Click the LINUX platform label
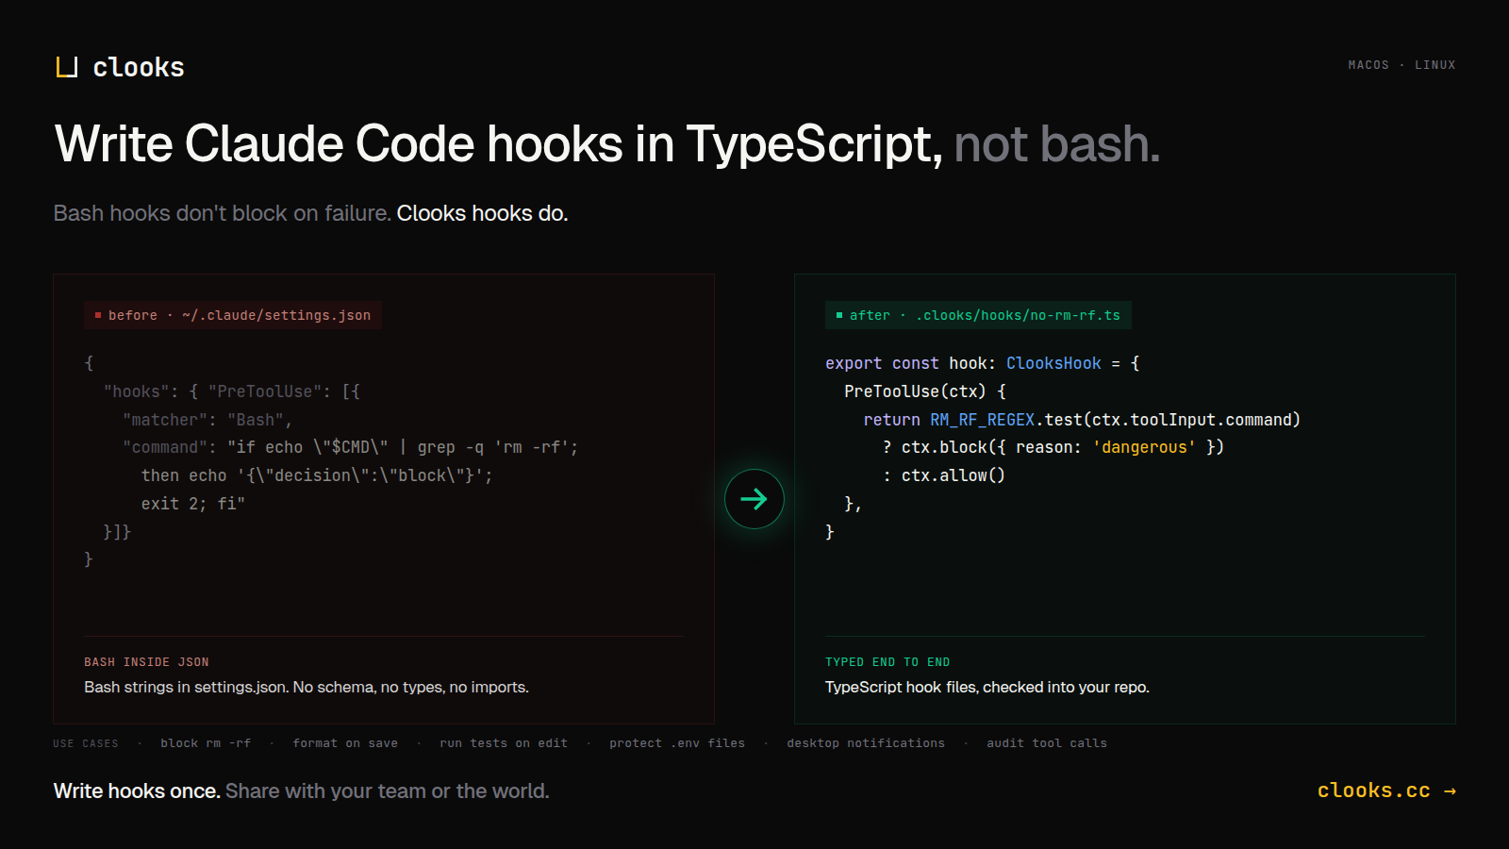Screen dimensions: 1509x849 pos(1435,65)
